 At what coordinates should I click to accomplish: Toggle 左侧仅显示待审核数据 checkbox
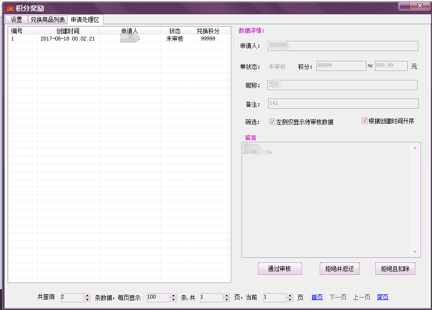click(273, 122)
